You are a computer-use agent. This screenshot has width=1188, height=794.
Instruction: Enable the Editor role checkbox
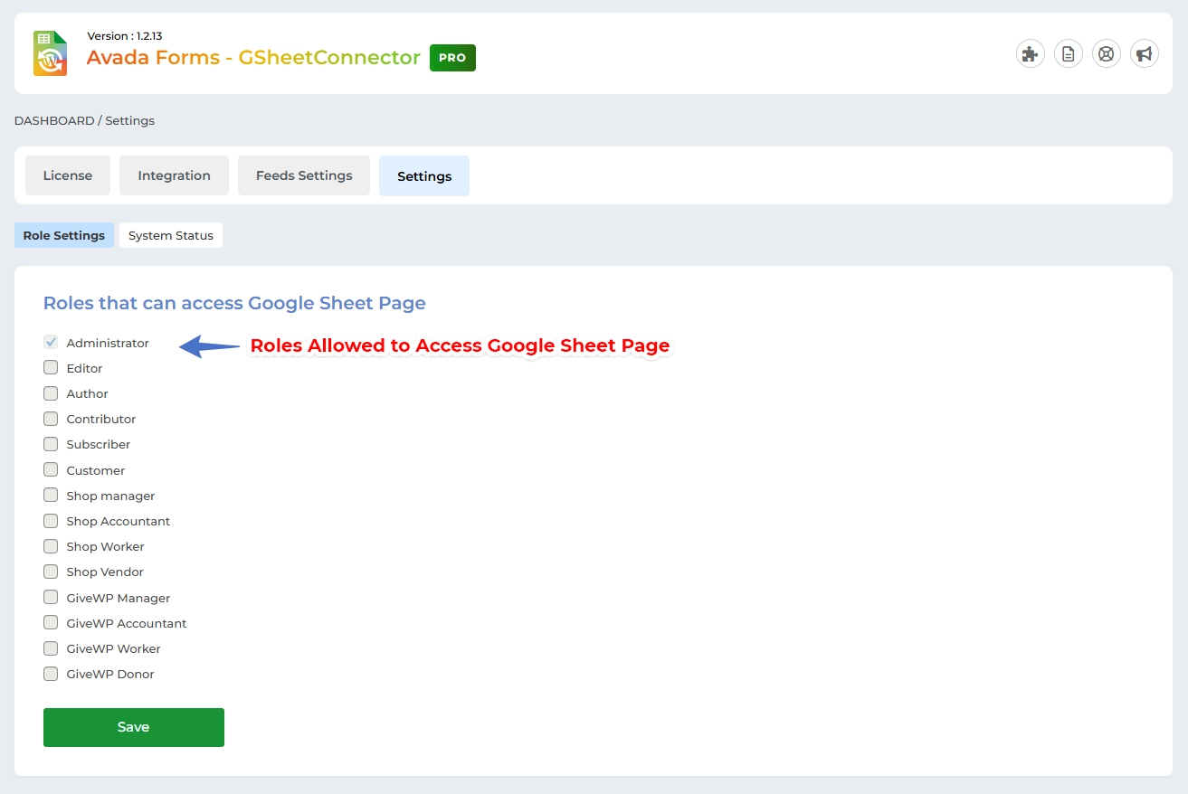click(51, 368)
